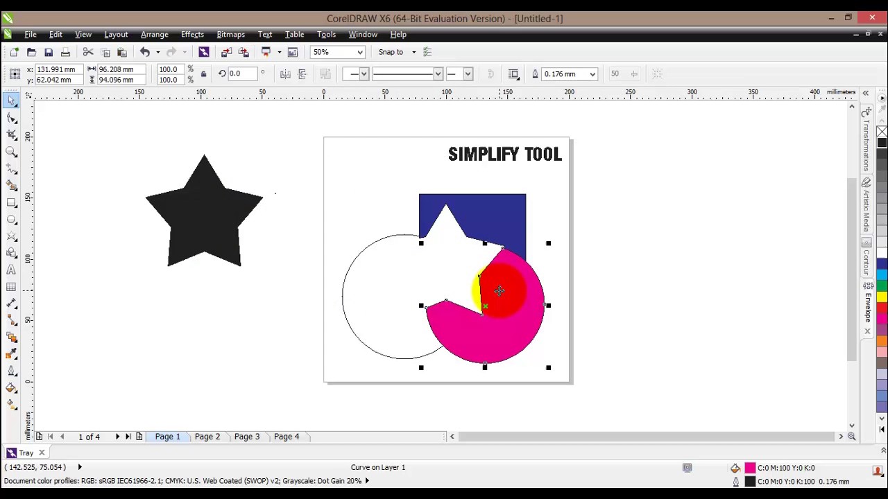
Task: Pick the yellow swatch in color palette
Action: [882, 297]
